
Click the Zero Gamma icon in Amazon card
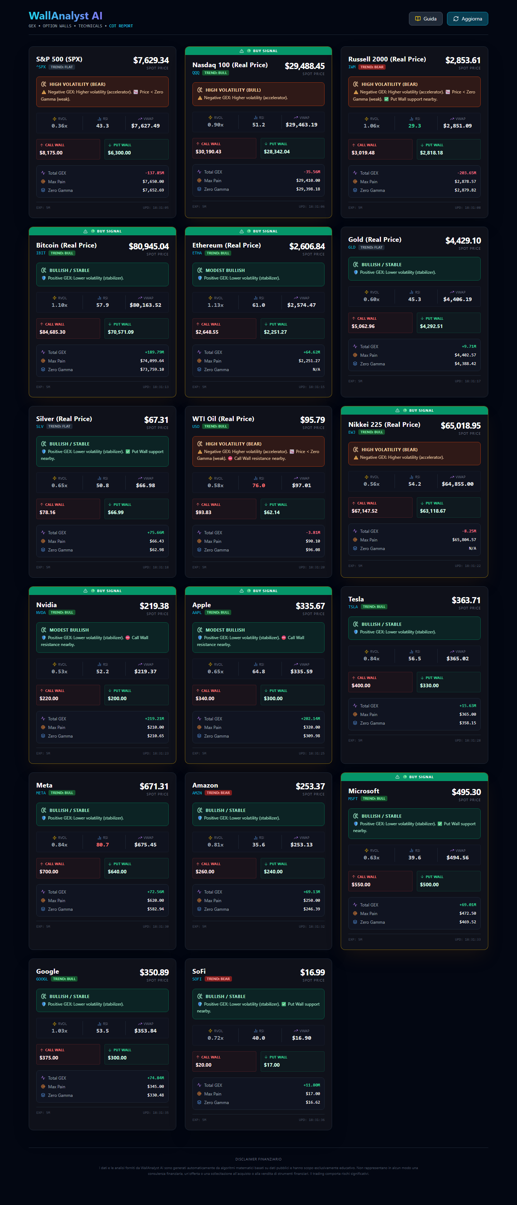(x=199, y=909)
